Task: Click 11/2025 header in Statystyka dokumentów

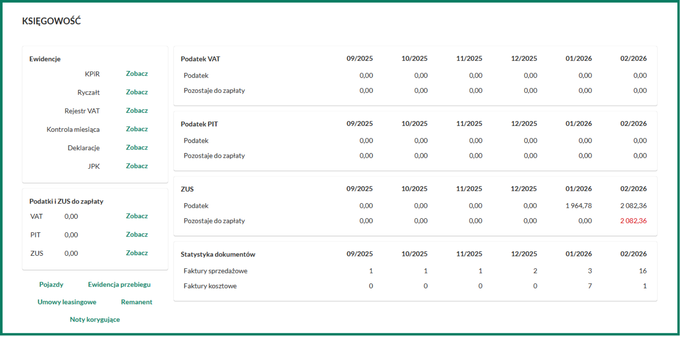Action: pyautogui.click(x=469, y=254)
